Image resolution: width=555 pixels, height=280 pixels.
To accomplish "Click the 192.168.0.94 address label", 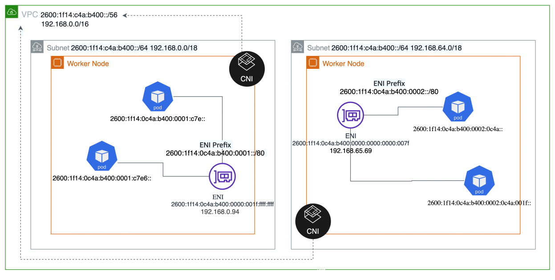I will (x=220, y=212).
